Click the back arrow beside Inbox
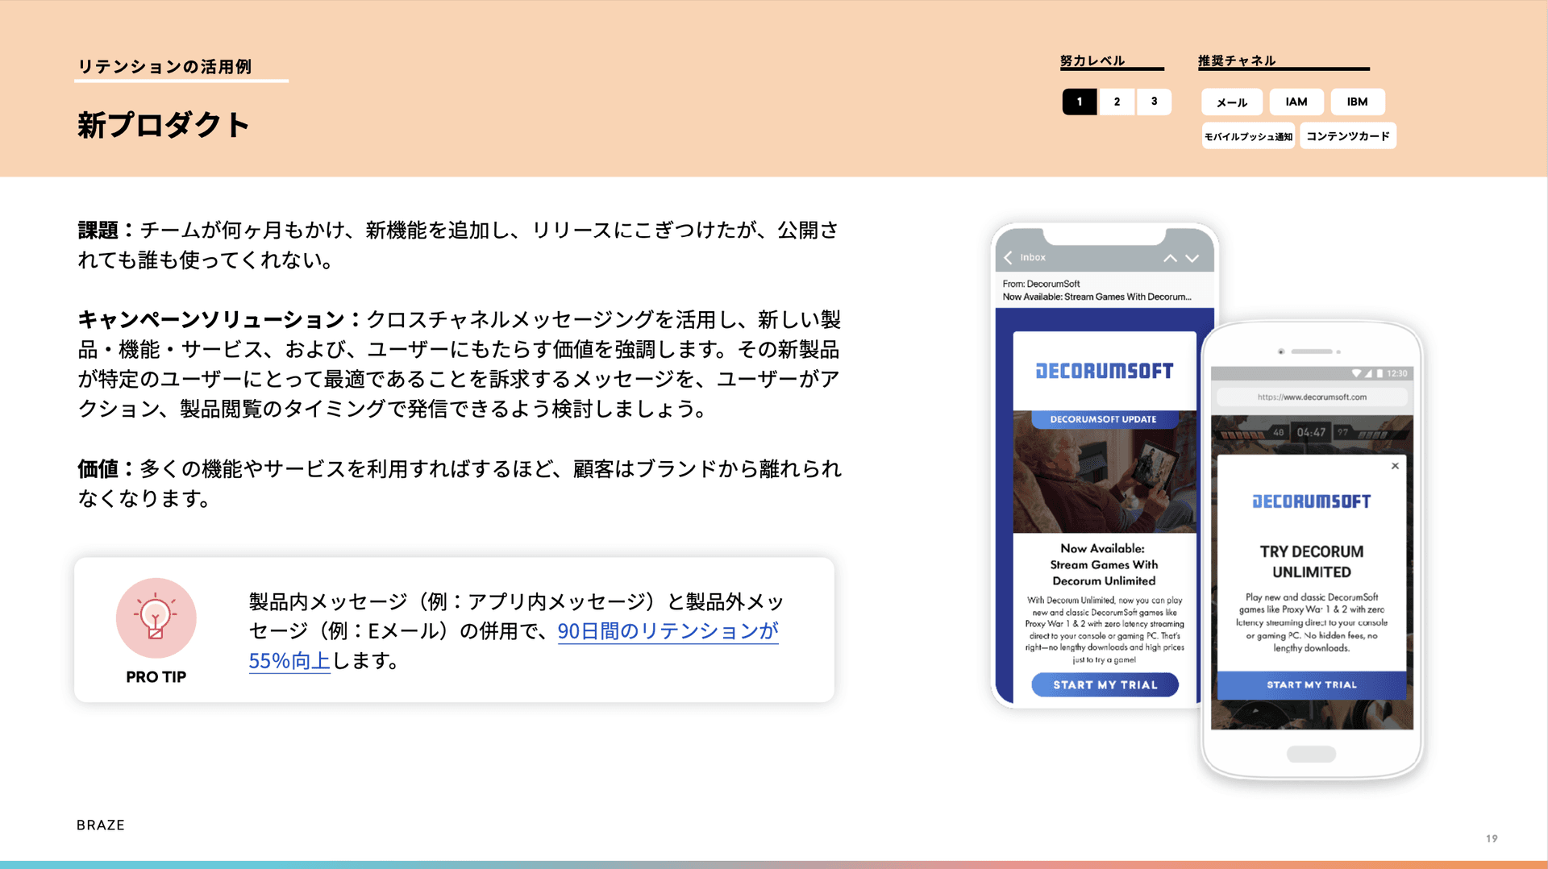The height and width of the screenshot is (869, 1548). (1008, 257)
